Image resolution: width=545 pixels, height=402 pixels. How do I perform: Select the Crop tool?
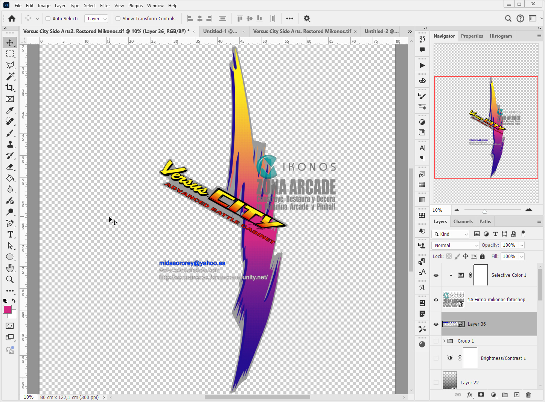click(x=10, y=88)
